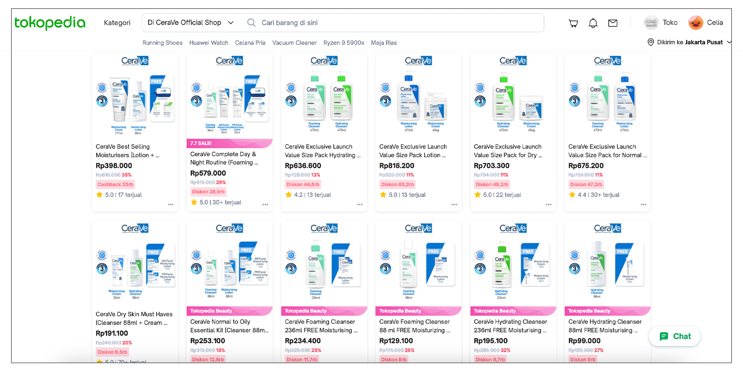Viewport: 743px width, 371px height.
Task: Open the Kategori menu
Action: (117, 22)
